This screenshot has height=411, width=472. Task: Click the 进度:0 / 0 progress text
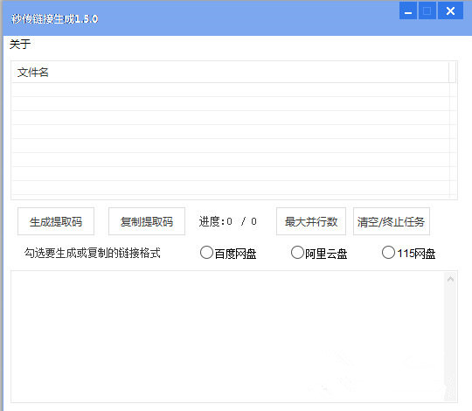tap(227, 221)
